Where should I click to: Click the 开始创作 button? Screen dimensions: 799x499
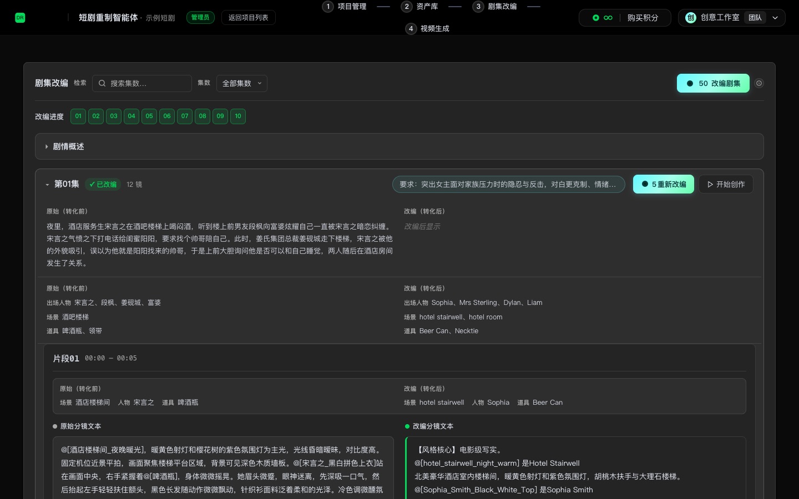coord(726,185)
